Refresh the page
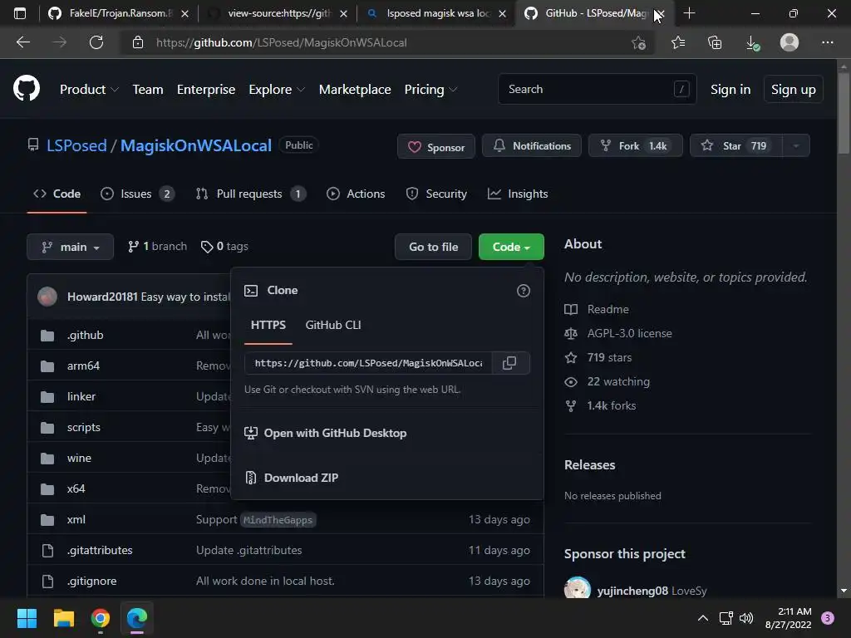Screen dimensions: 851x638 tap(96, 42)
